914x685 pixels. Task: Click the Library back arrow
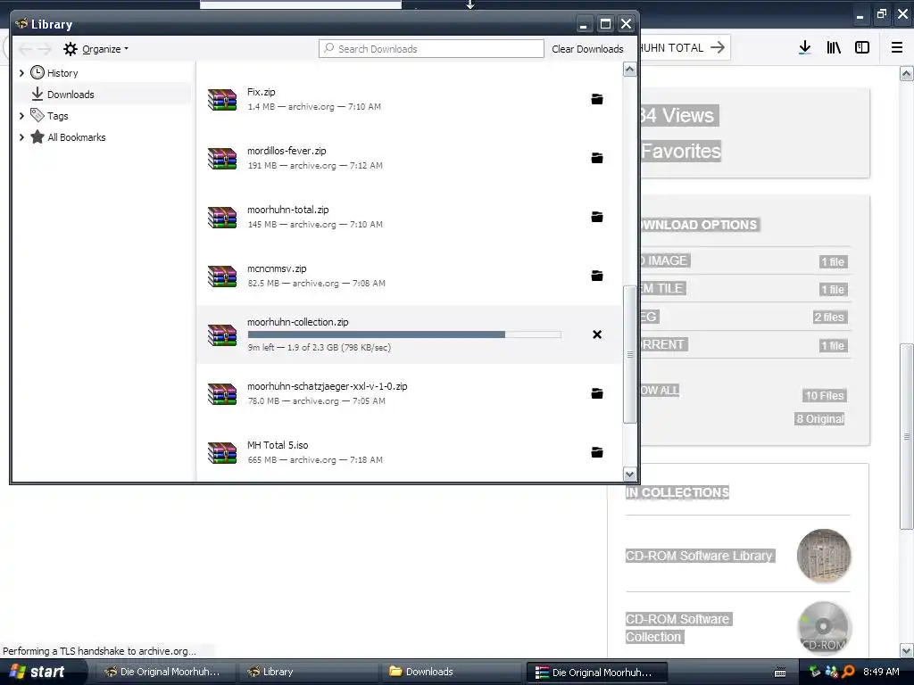point(26,49)
